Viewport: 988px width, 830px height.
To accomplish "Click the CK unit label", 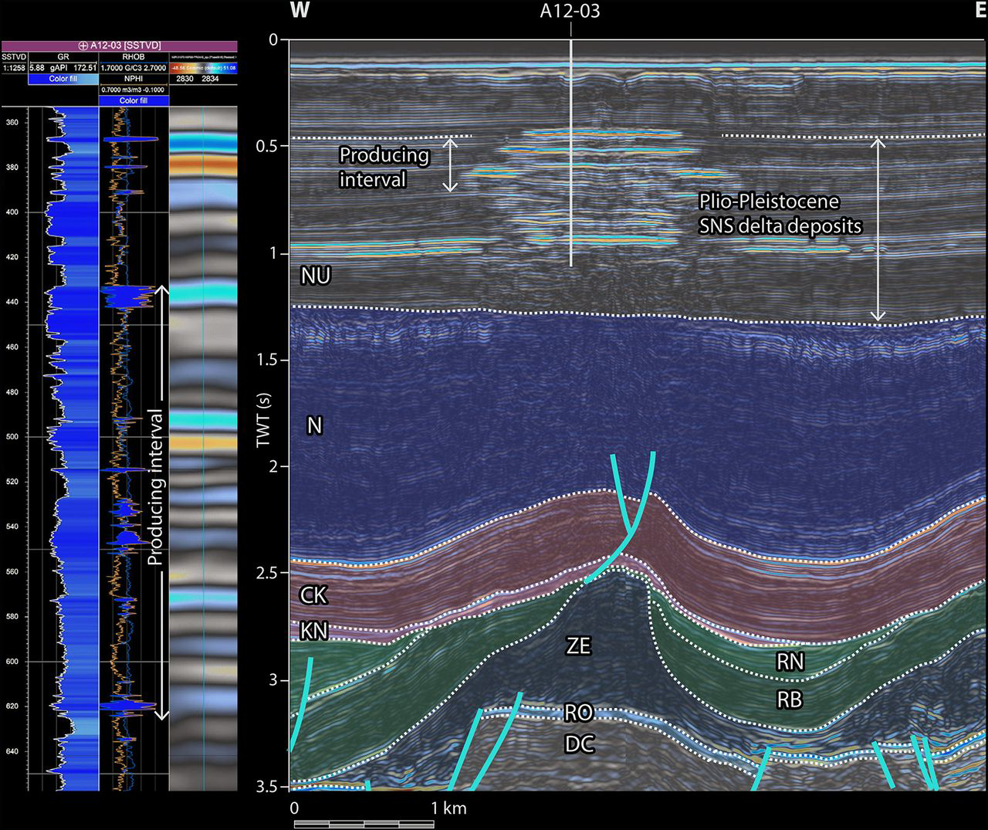I will tap(313, 595).
